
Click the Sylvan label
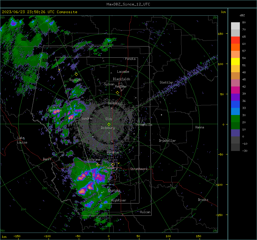pyautogui.click(x=109, y=84)
